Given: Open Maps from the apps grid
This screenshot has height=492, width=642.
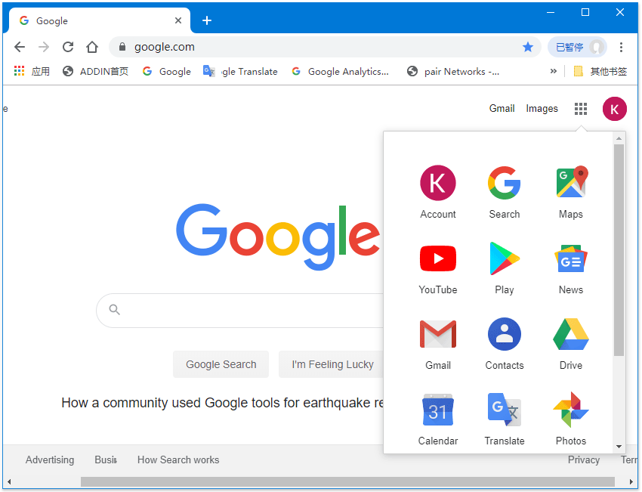Looking at the screenshot, I should click(x=571, y=192).
